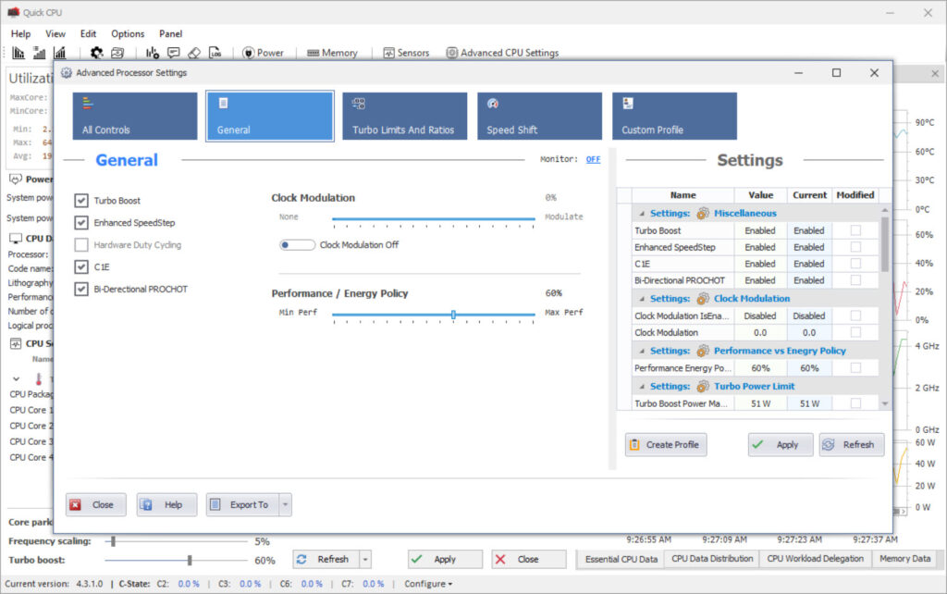Open the Export To dropdown arrow
Viewport: 947px width, 594px height.
coord(285,504)
